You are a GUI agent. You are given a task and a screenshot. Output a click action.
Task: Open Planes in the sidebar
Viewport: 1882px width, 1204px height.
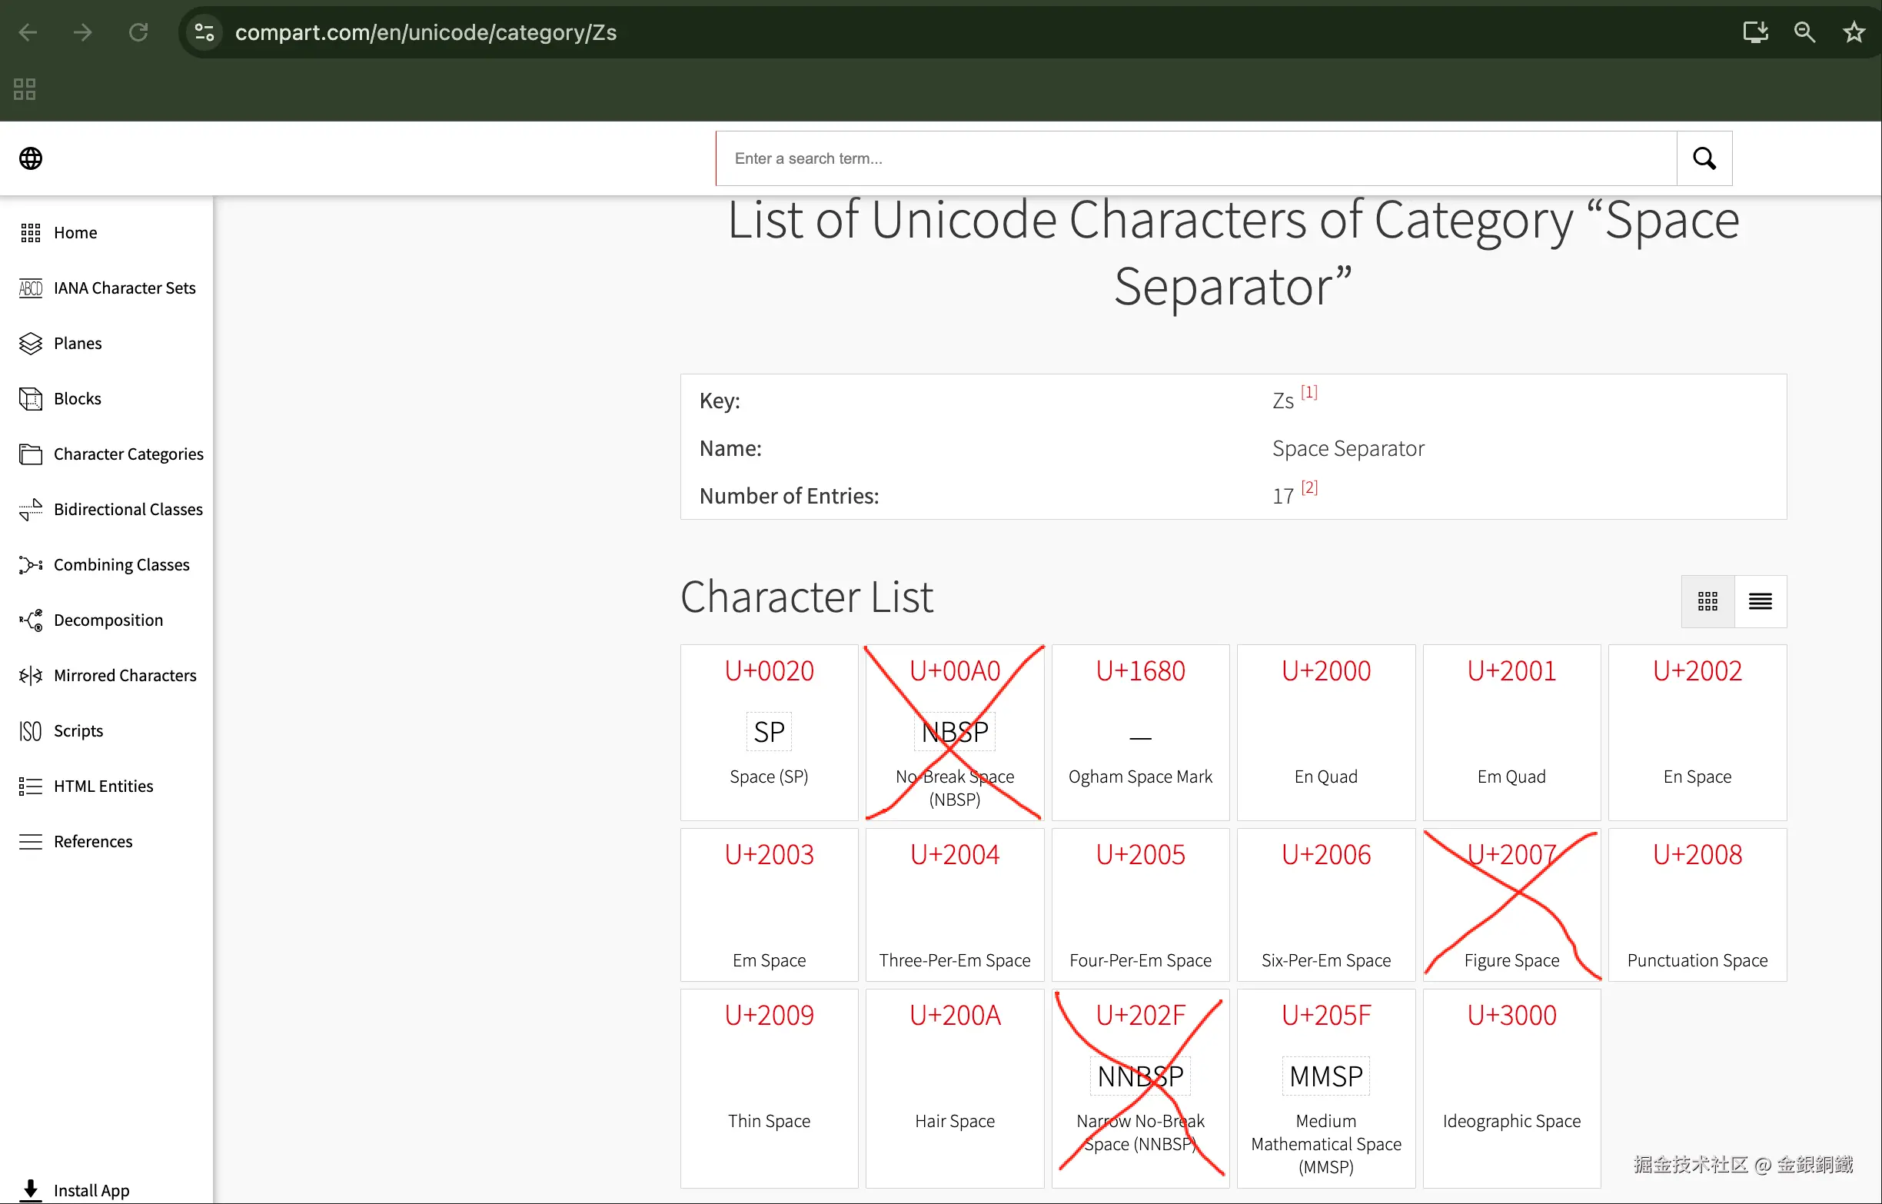point(78,343)
